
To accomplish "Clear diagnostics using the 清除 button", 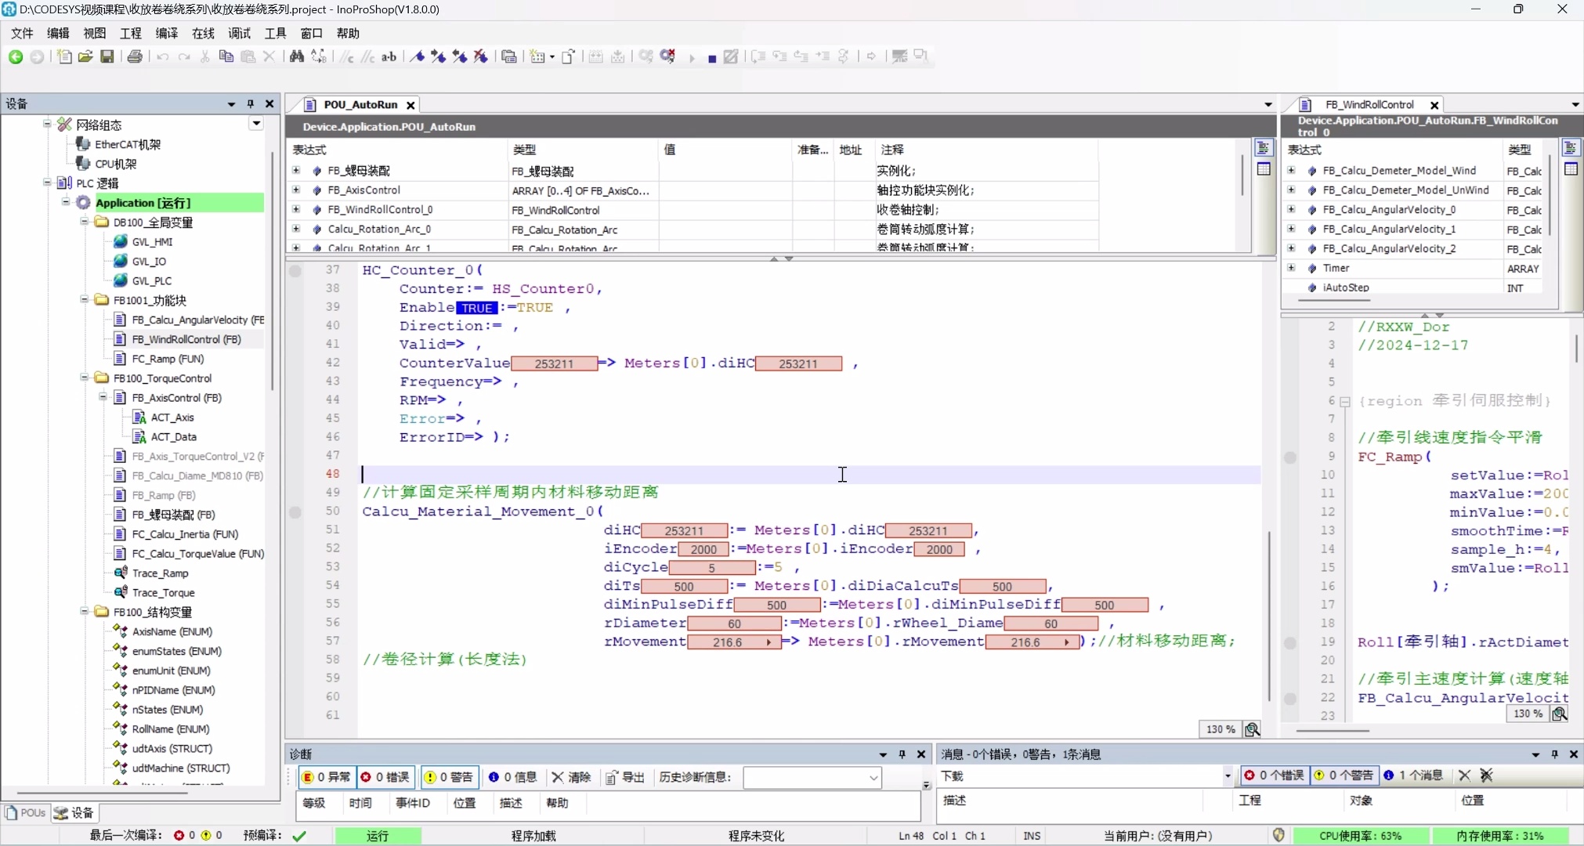I will tap(570, 777).
